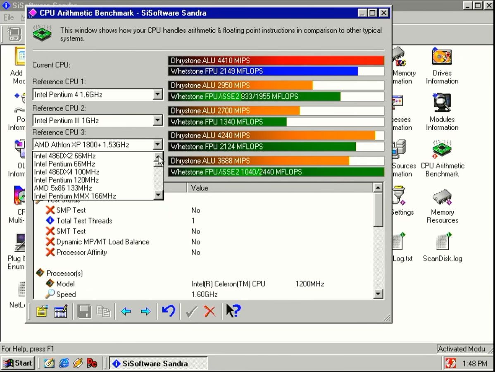This screenshot has width=495, height=372.
Task: Click the Dhrystone ALU 2950 MIPS bar
Action: click(x=276, y=85)
